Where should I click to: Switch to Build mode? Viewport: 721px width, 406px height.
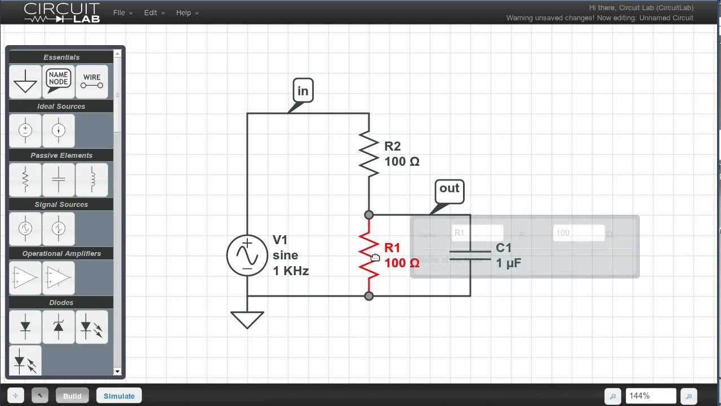72,396
